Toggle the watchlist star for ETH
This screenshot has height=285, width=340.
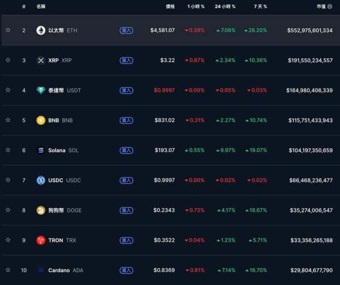8,30
